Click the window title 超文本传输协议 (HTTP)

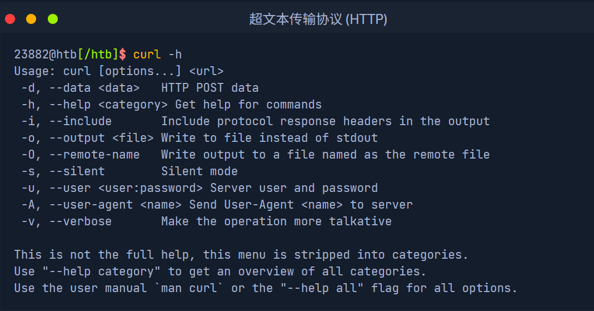pyautogui.click(x=318, y=19)
